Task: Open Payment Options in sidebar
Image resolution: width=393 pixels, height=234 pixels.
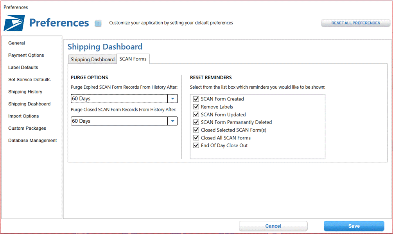Action: tap(26, 55)
